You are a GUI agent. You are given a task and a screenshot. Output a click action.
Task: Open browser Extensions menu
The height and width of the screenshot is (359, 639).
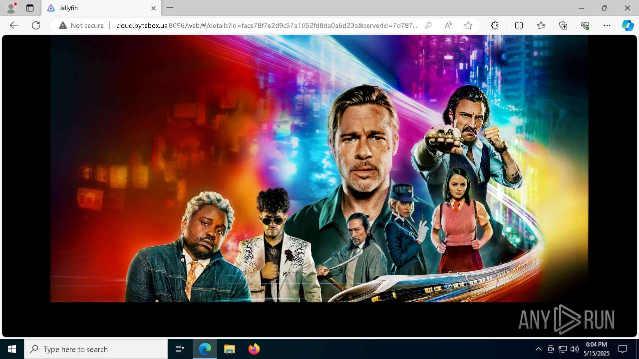click(495, 25)
